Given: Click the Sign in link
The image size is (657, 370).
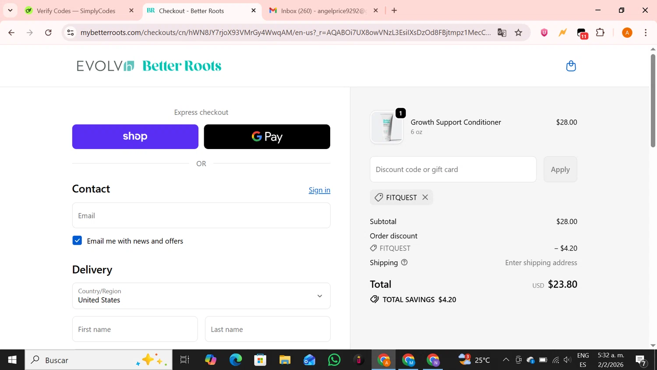Looking at the screenshot, I should (x=319, y=190).
